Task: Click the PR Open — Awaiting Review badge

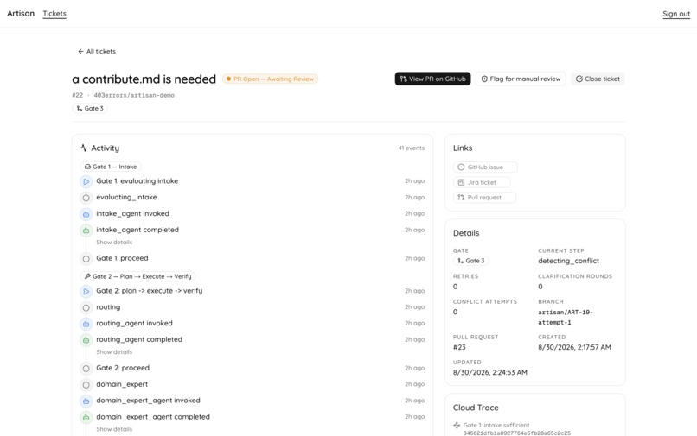Action: 271,79
